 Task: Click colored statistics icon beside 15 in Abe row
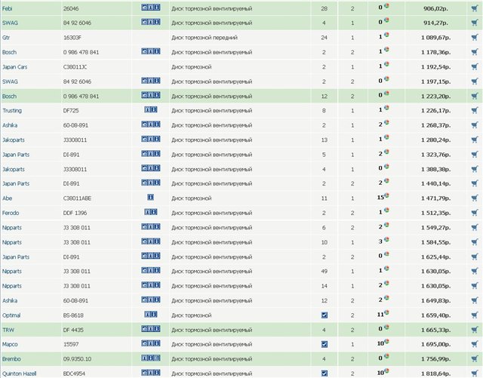pyautogui.click(x=386, y=195)
